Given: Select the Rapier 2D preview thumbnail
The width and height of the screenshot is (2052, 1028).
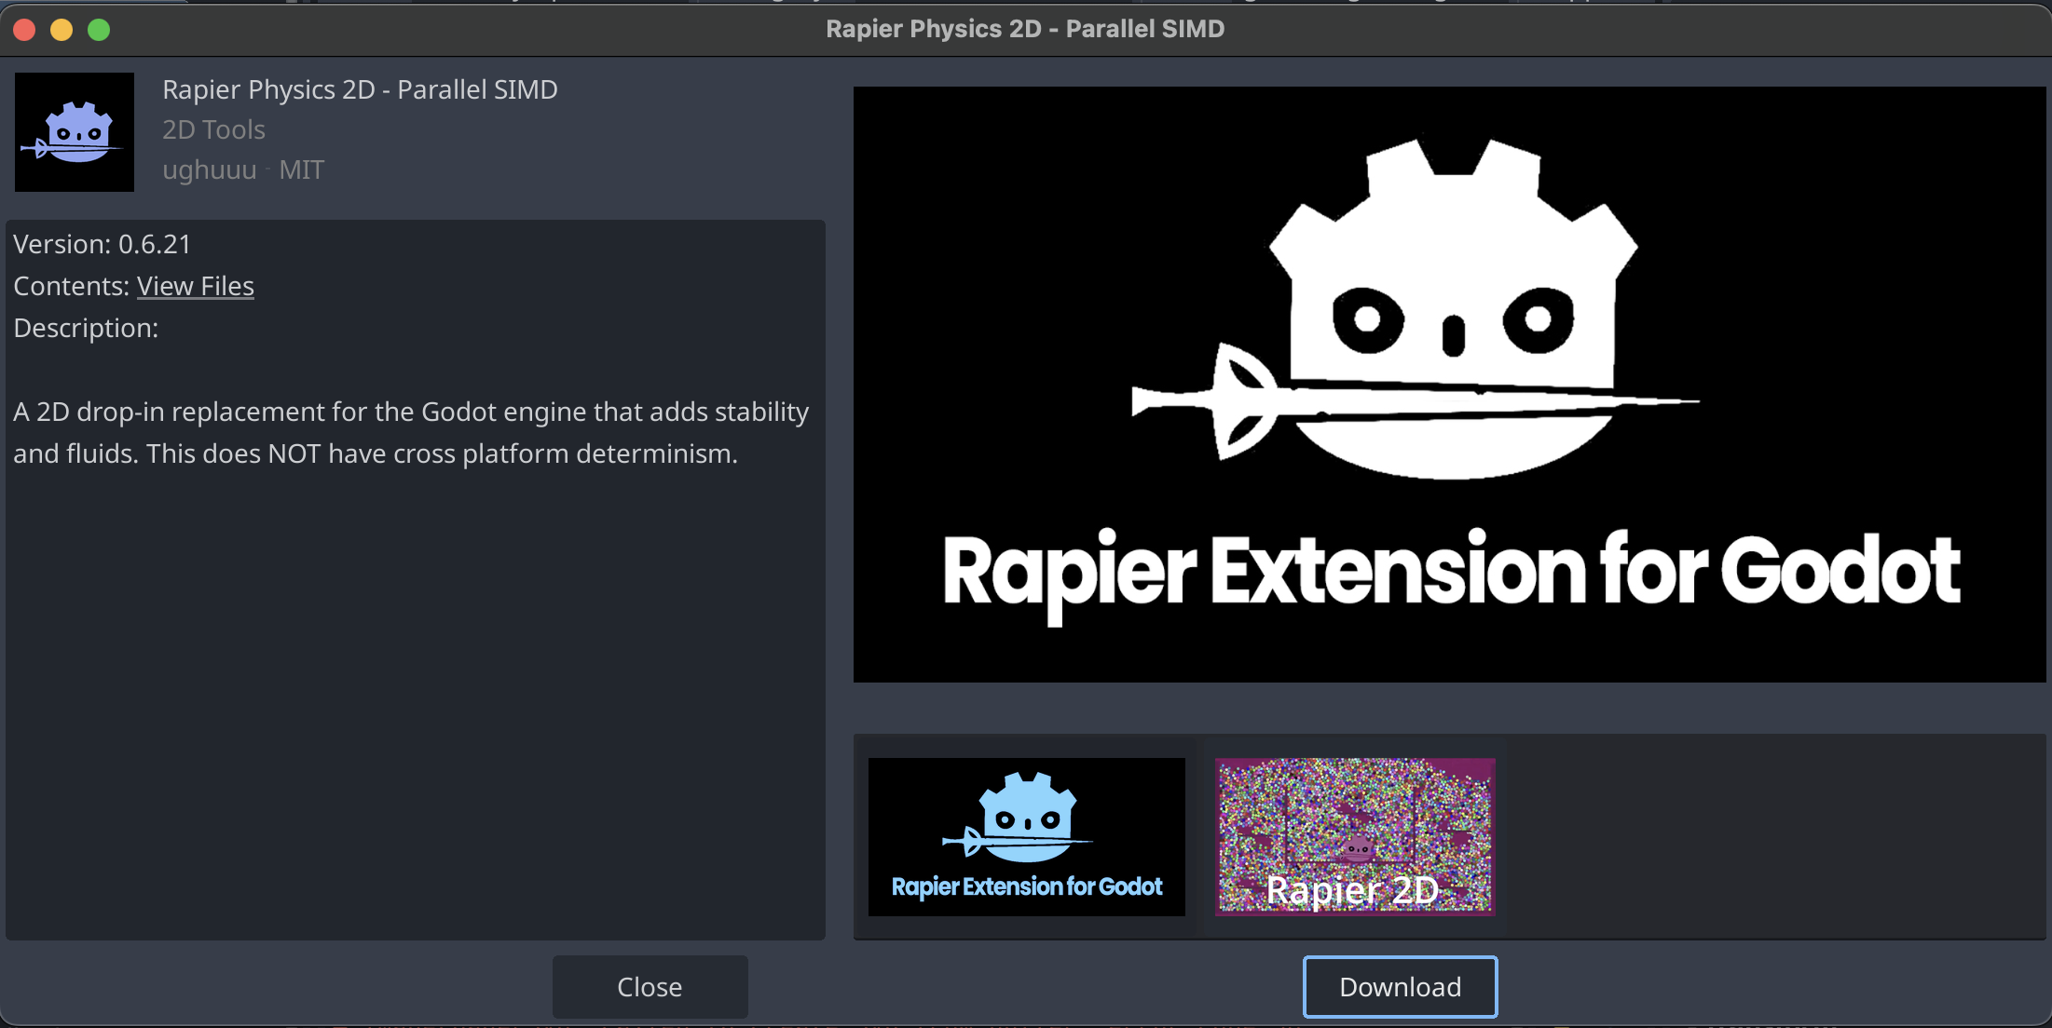Looking at the screenshot, I should [x=1355, y=837].
